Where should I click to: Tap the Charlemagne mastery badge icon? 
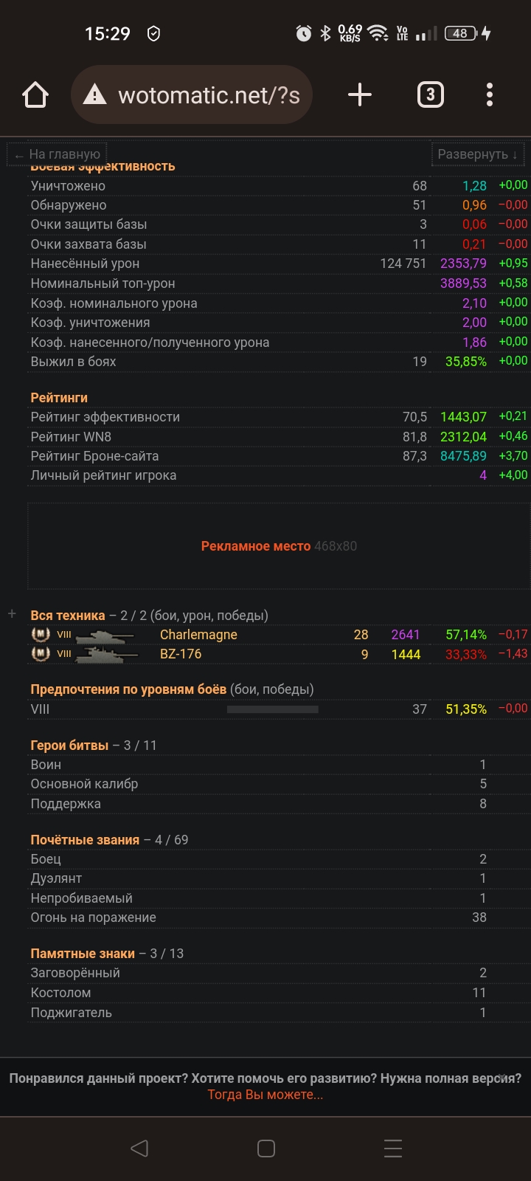click(41, 634)
